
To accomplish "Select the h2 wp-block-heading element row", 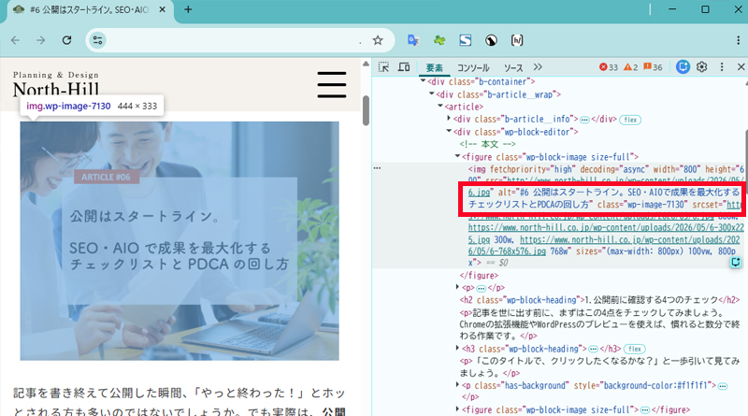I will [599, 300].
